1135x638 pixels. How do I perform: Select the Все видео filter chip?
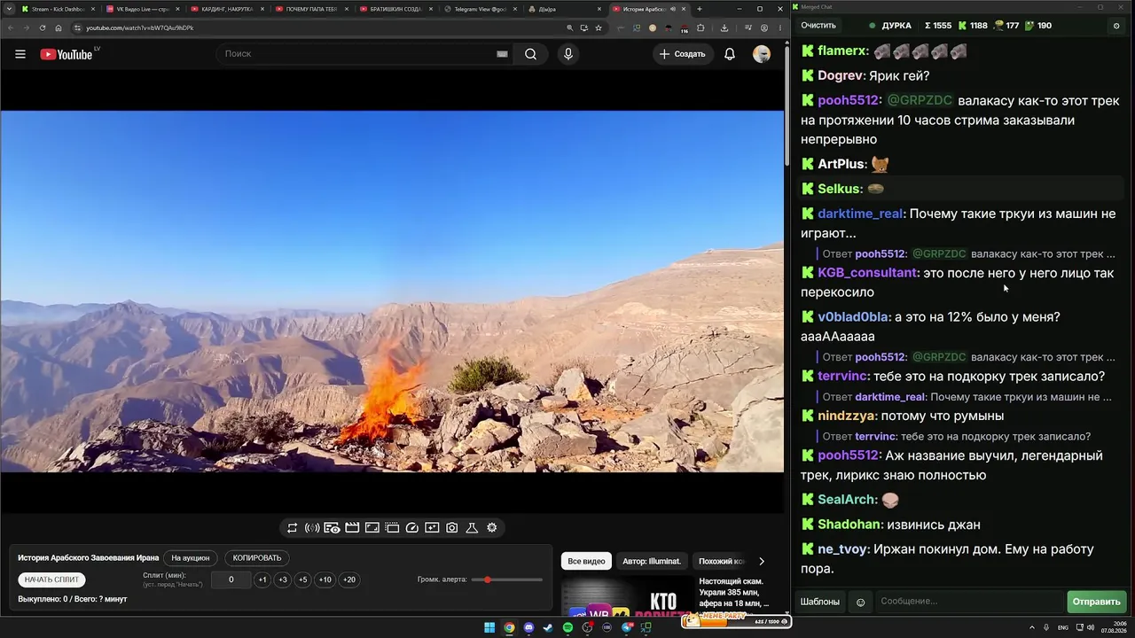(x=586, y=562)
